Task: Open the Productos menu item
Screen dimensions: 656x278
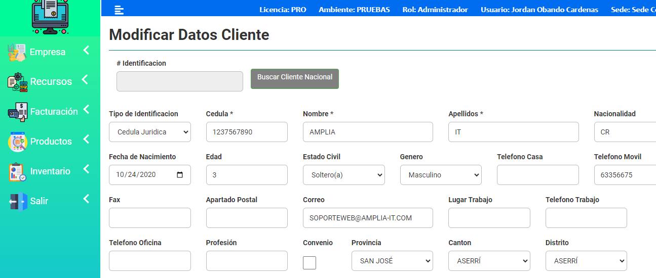Action: point(51,142)
